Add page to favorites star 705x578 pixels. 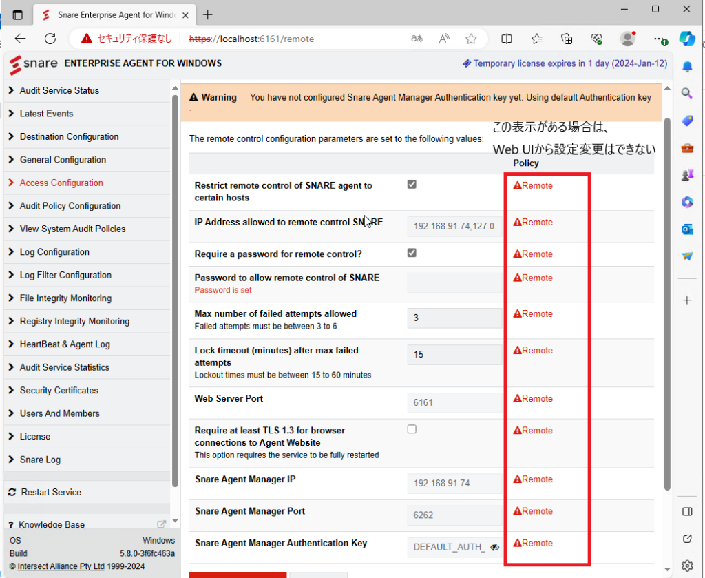pos(471,39)
